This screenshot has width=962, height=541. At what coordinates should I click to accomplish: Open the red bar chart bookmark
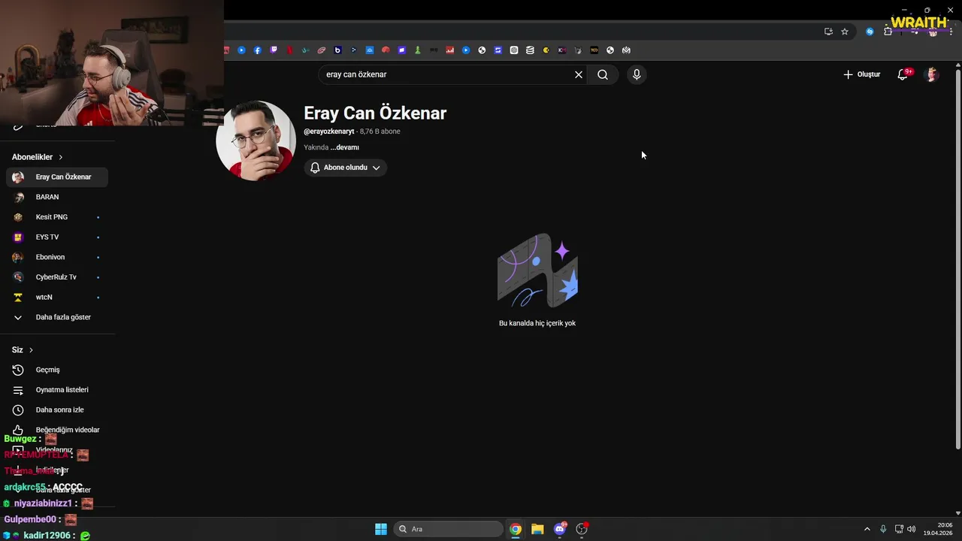click(x=449, y=50)
